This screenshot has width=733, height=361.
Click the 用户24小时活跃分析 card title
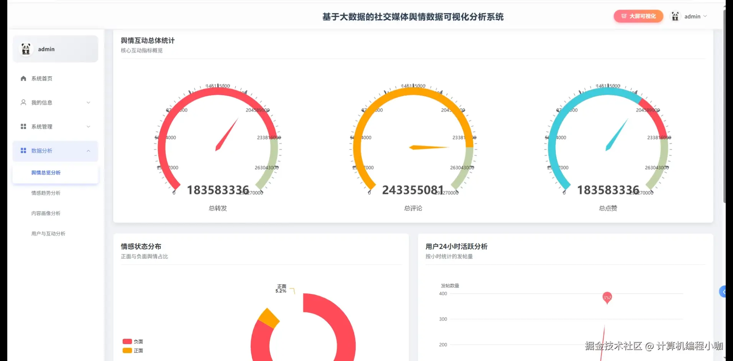point(456,247)
